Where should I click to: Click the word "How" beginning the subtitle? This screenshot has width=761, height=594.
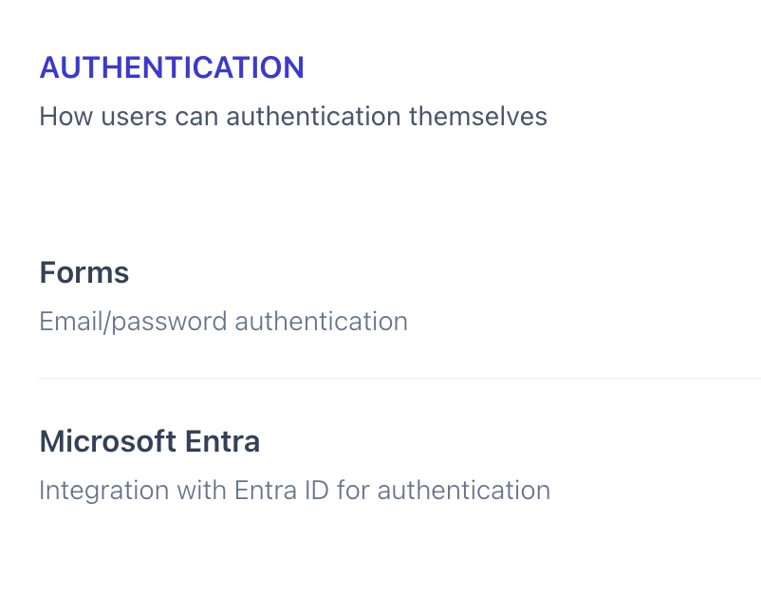click(x=61, y=117)
